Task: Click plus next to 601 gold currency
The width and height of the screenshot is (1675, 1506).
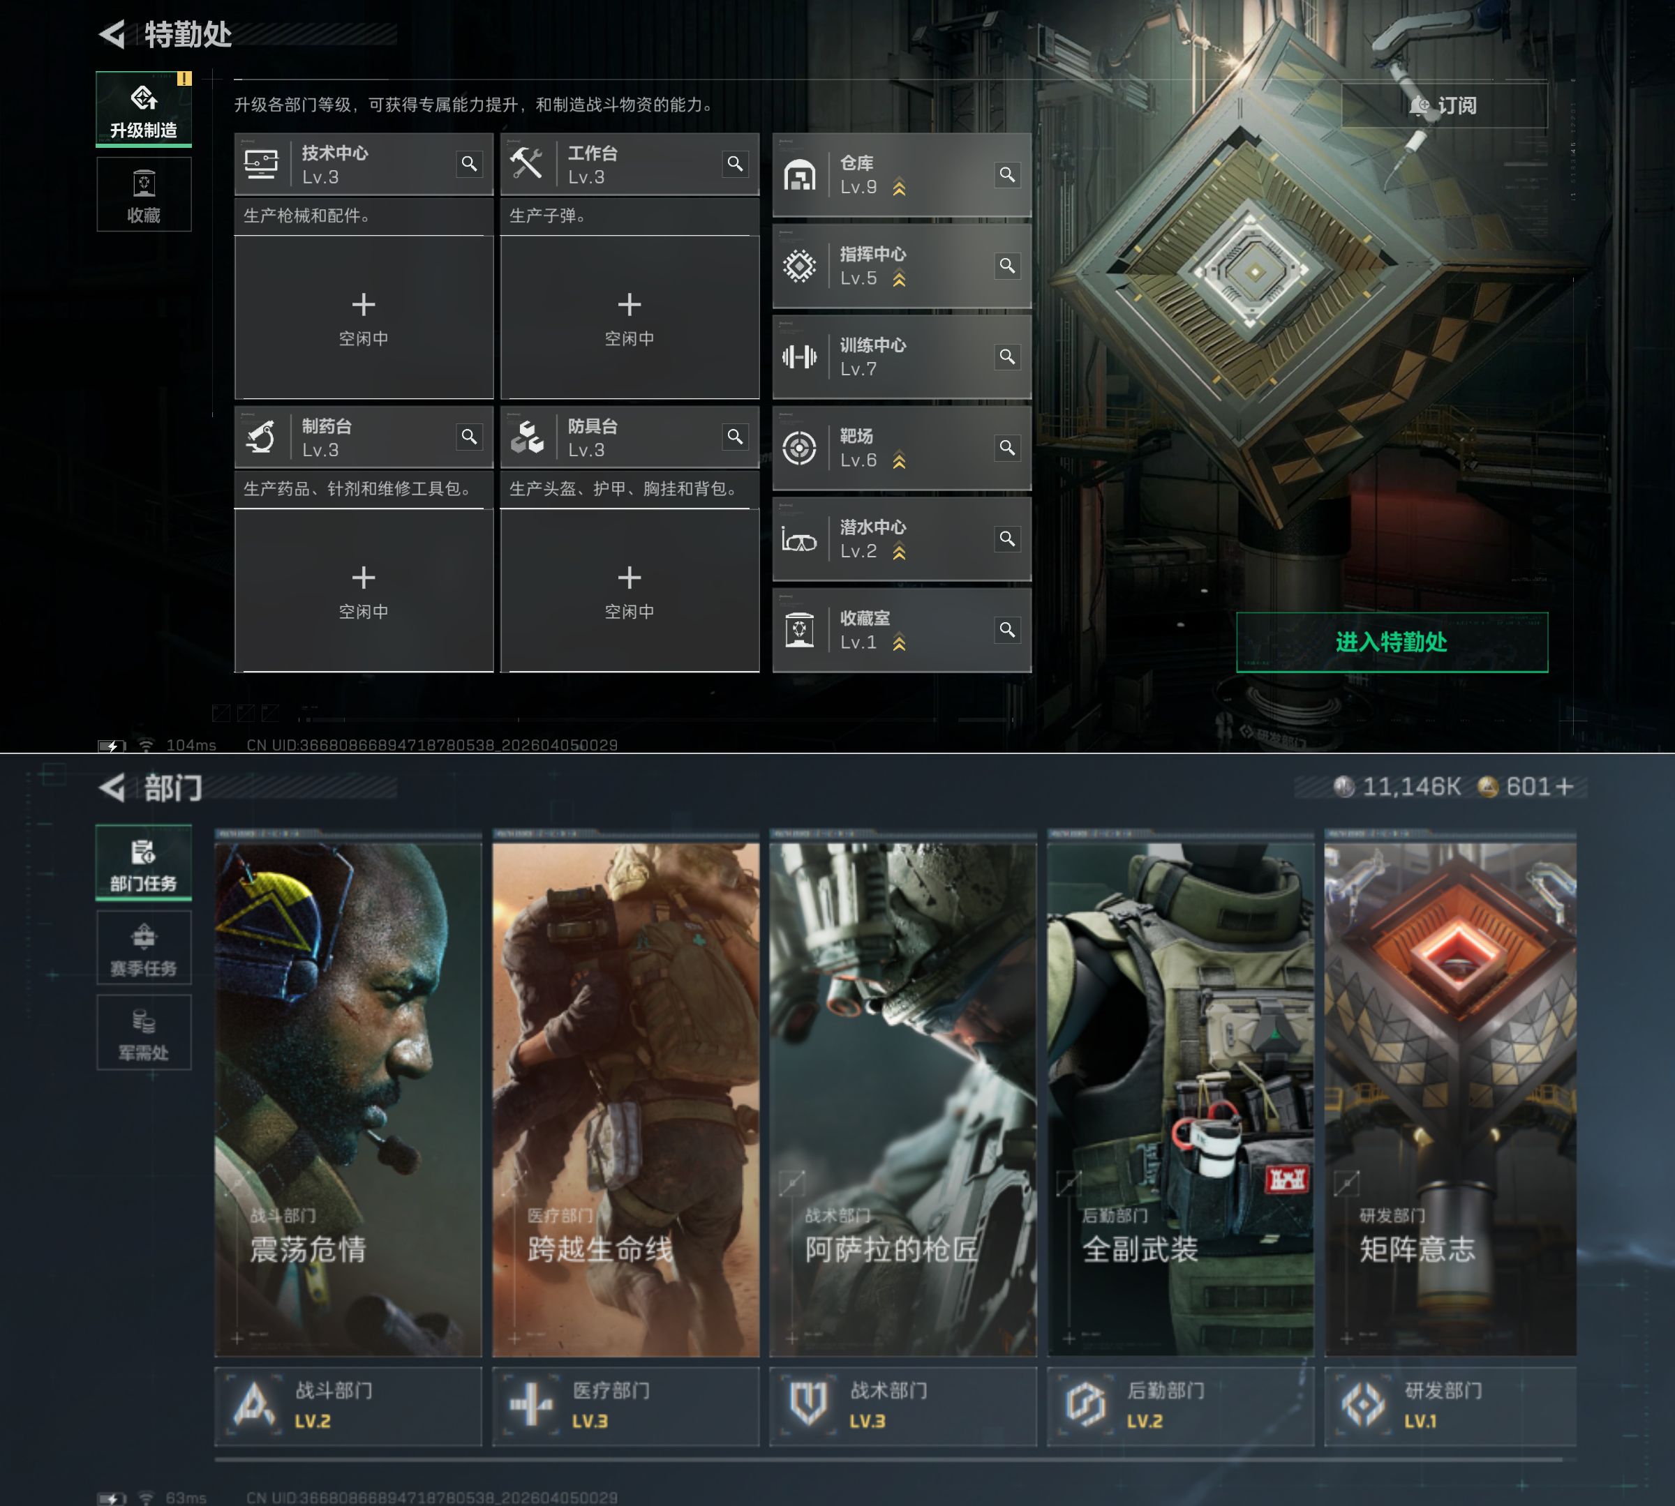Action: (1563, 787)
